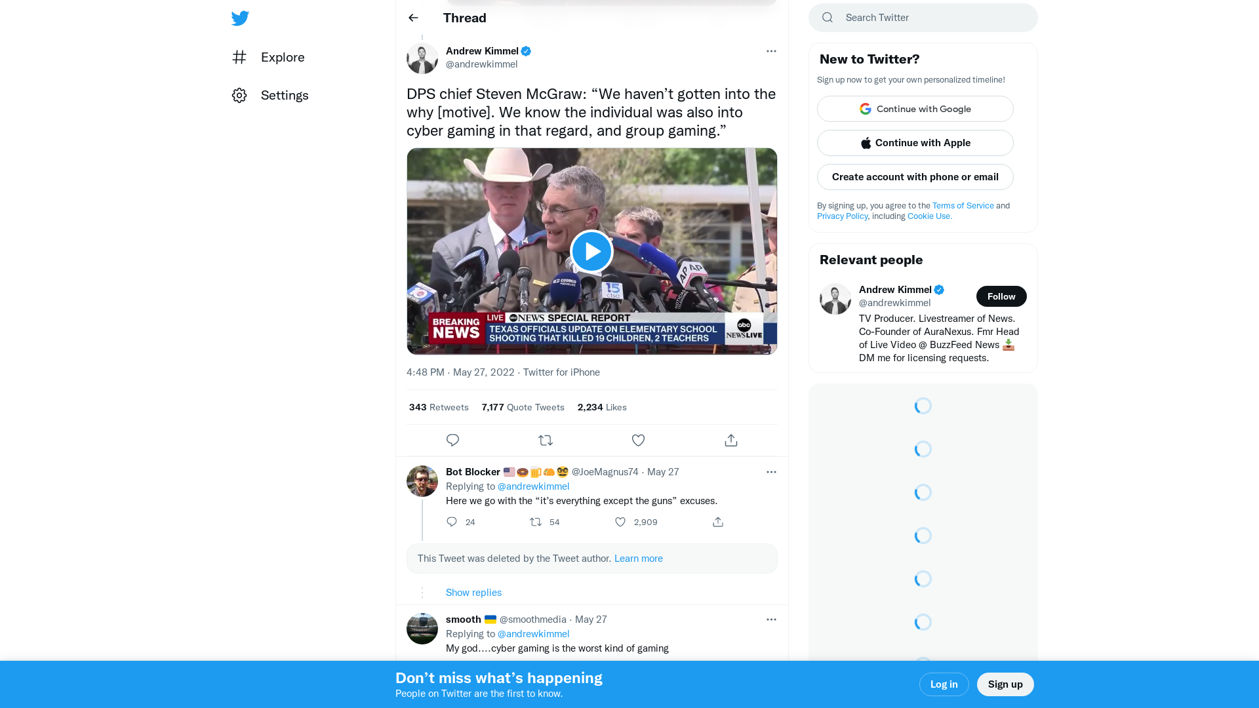Open the @smoothmedia handle
The width and height of the screenshot is (1259, 708).
532,619
